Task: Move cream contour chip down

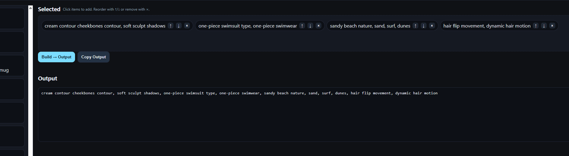Action: pos(179,26)
